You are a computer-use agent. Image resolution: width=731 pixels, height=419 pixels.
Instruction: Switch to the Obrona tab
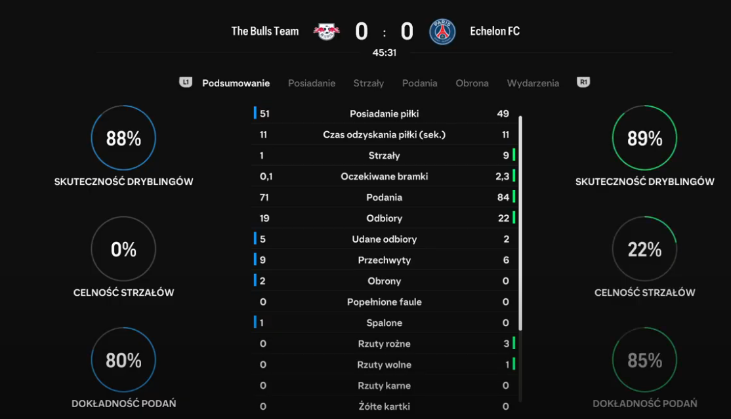472,83
